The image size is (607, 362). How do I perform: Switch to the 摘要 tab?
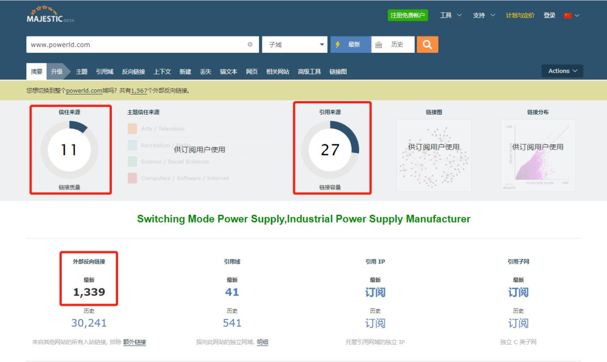[x=37, y=71]
